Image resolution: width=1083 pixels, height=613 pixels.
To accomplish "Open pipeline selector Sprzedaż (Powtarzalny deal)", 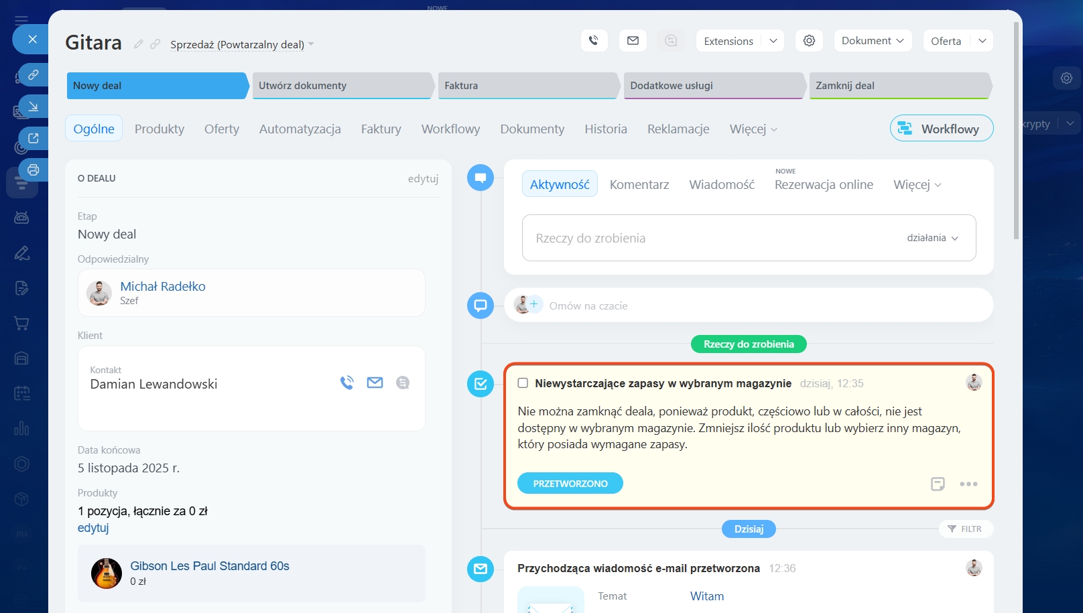I will [241, 45].
